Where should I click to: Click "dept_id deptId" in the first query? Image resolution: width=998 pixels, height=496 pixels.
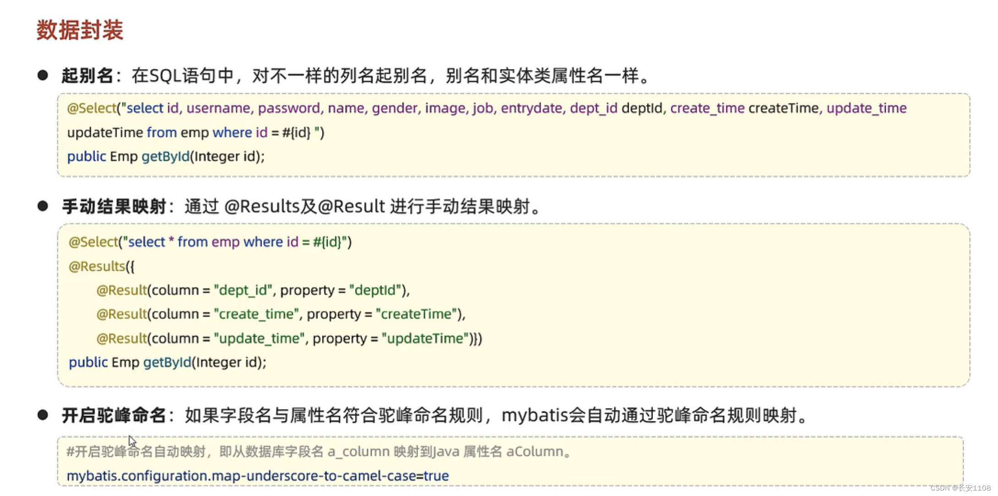click(616, 108)
